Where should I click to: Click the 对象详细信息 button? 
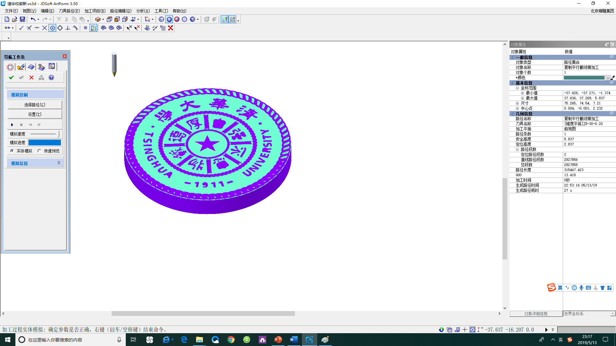(536, 314)
